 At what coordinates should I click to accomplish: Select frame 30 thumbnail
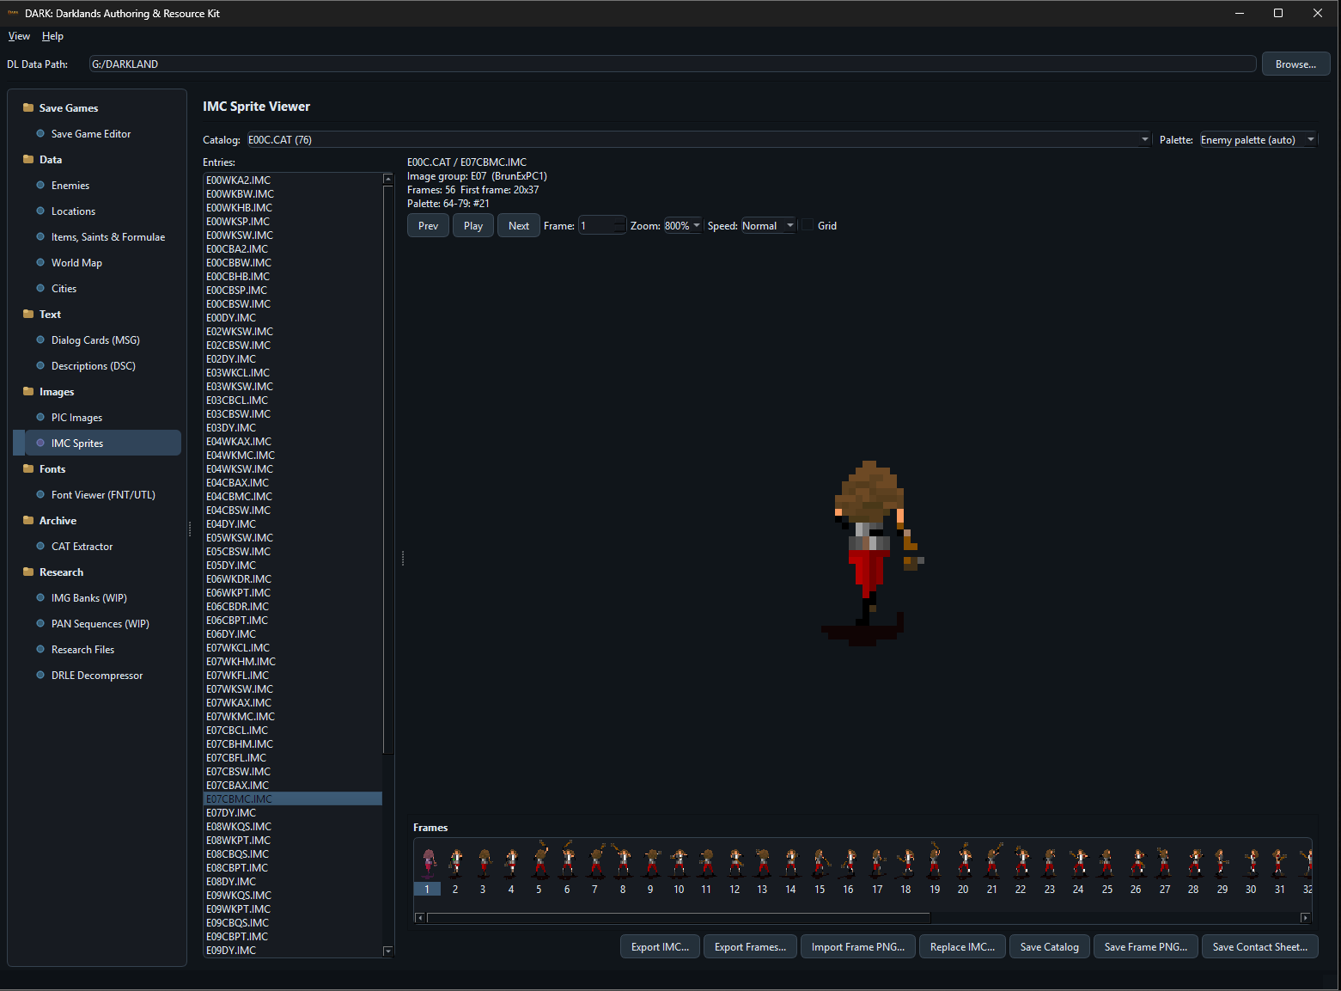tap(1251, 870)
